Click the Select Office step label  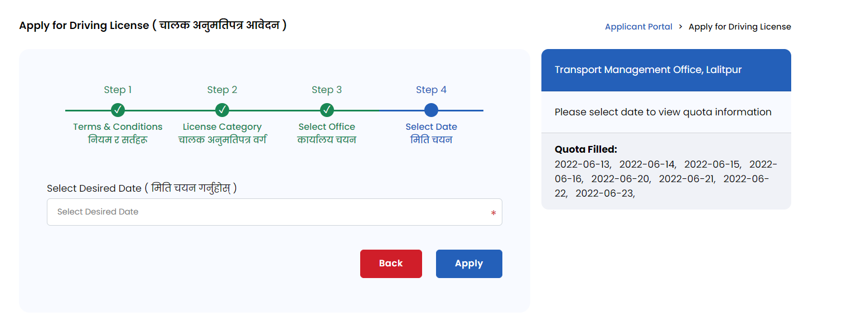(x=327, y=126)
